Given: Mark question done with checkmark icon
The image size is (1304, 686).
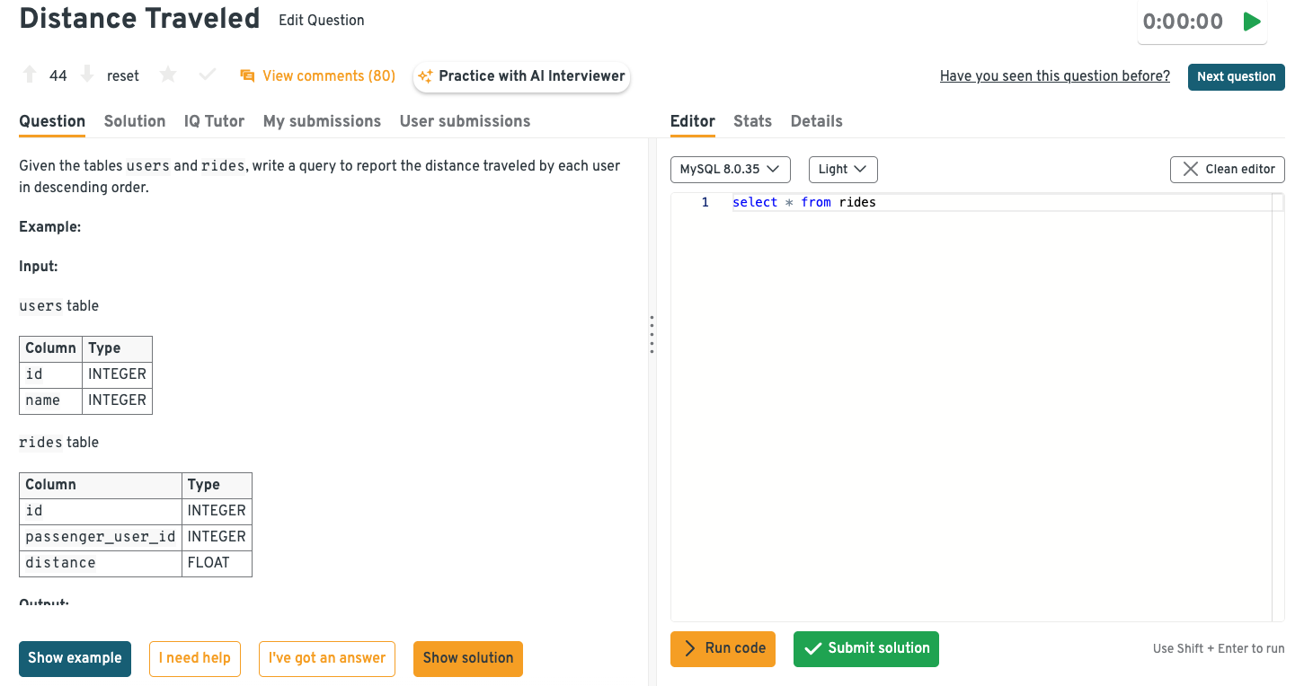Looking at the screenshot, I should [207, 75].
